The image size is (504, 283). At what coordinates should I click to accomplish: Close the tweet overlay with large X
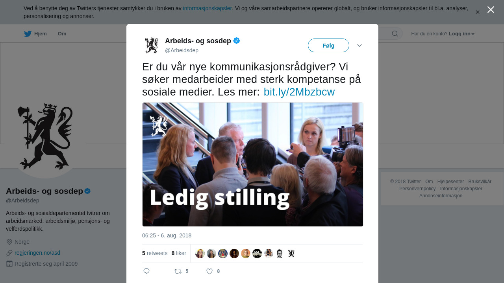point(491,9)
